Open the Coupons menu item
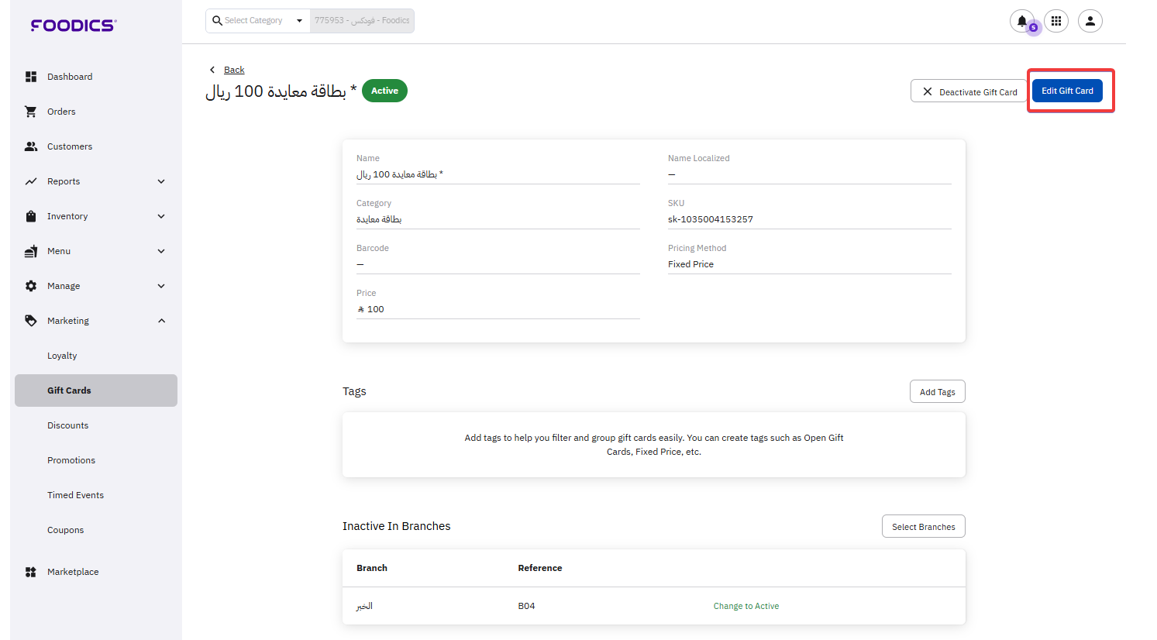This screenshot has width=1157, height=640. tap(66, 530)
